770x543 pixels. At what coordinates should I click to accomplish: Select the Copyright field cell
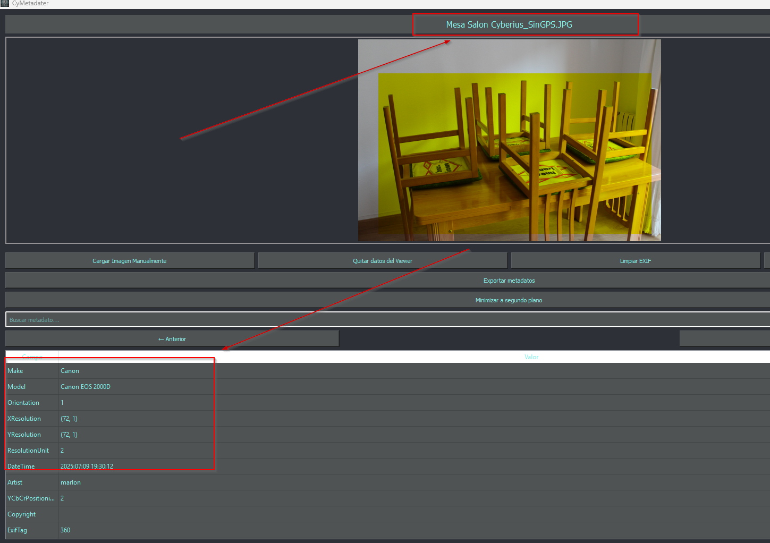pyautogui.click(x=32, y=514)
